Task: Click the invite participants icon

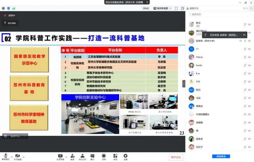Action: [x=72, y=156]
